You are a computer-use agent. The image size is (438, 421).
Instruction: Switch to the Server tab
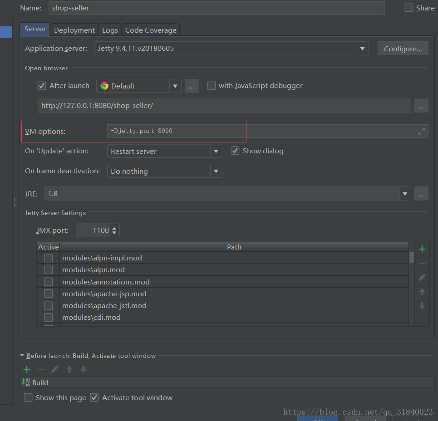pyautogui.click(x=35, y=29)
